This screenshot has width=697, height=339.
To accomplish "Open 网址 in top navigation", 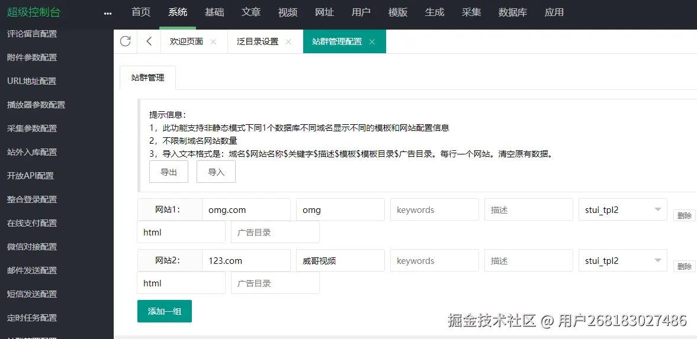I will tap(325, 12).
